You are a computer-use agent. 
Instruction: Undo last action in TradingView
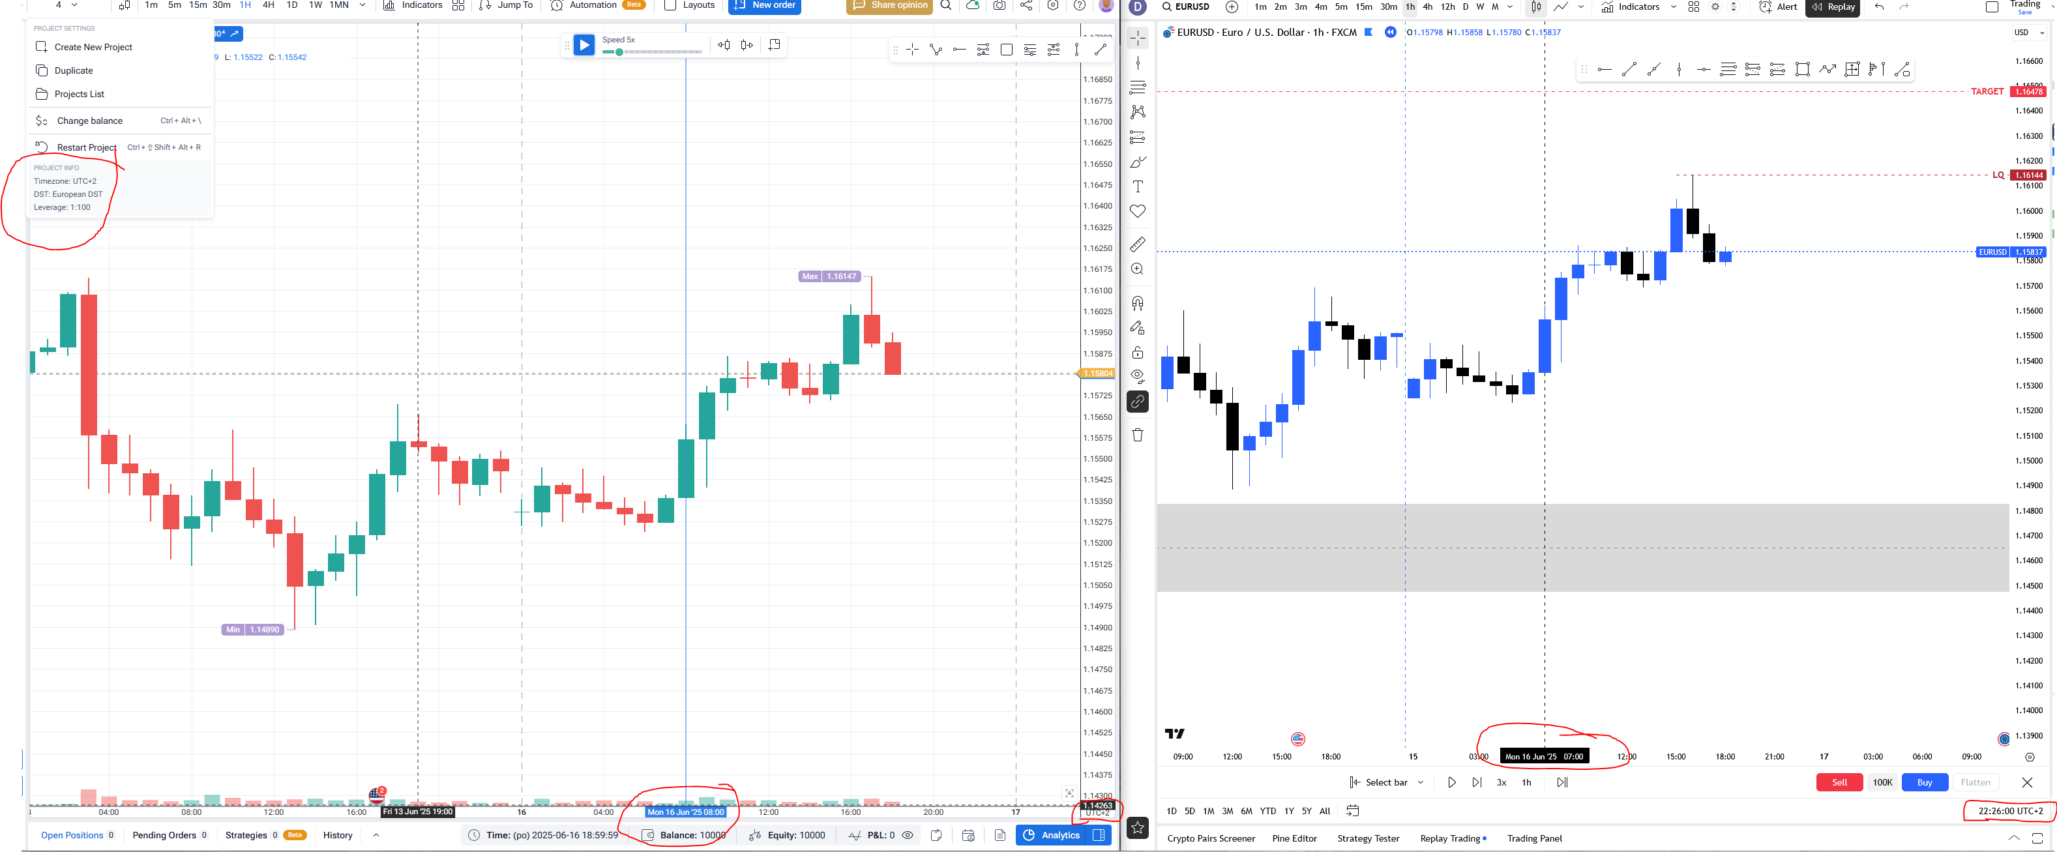(1879, 7)
